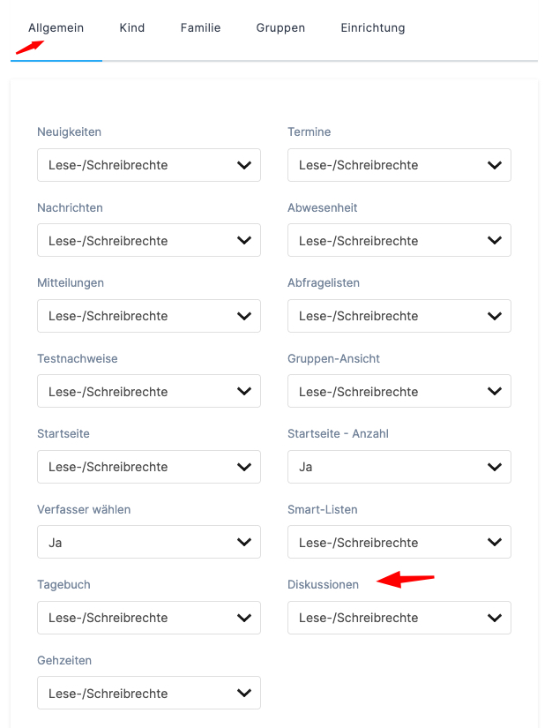
Task: Select the Familie tab
Action: coord(200,28)
